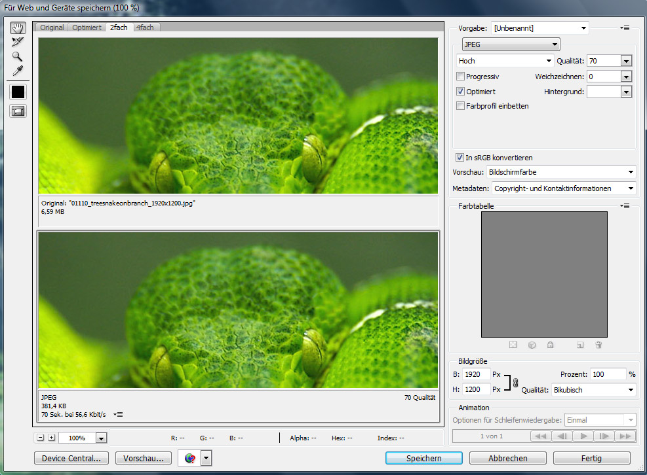Open the Vorgabe optimize flyout menu
This screenshot has width=647, height=475.
[625, 28]
